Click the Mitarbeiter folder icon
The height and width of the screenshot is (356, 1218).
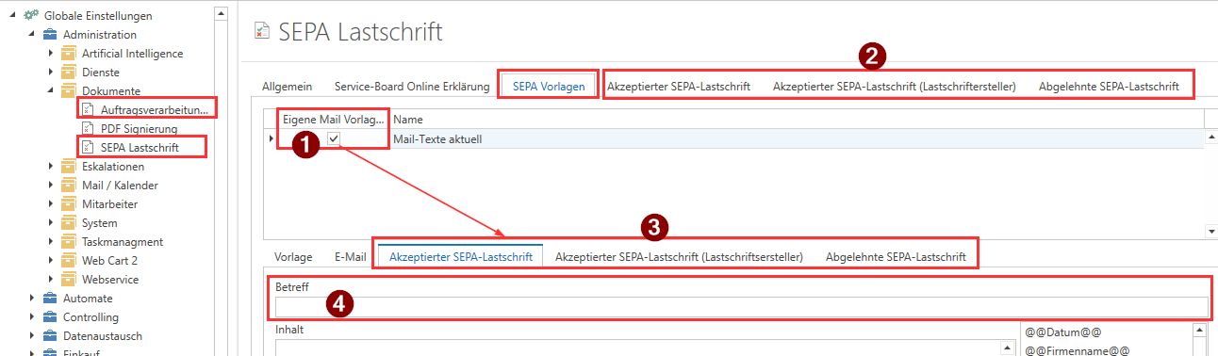tap(69, 203)
